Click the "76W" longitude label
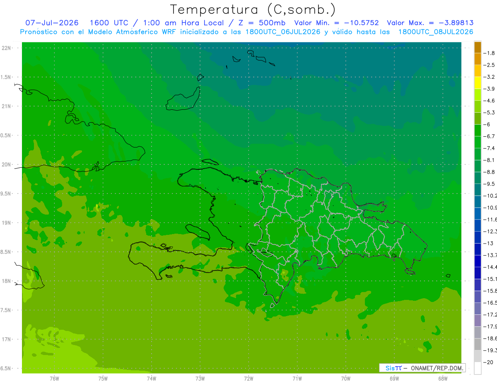The width and height of the screenshot is (497, 384). point(54,379)
